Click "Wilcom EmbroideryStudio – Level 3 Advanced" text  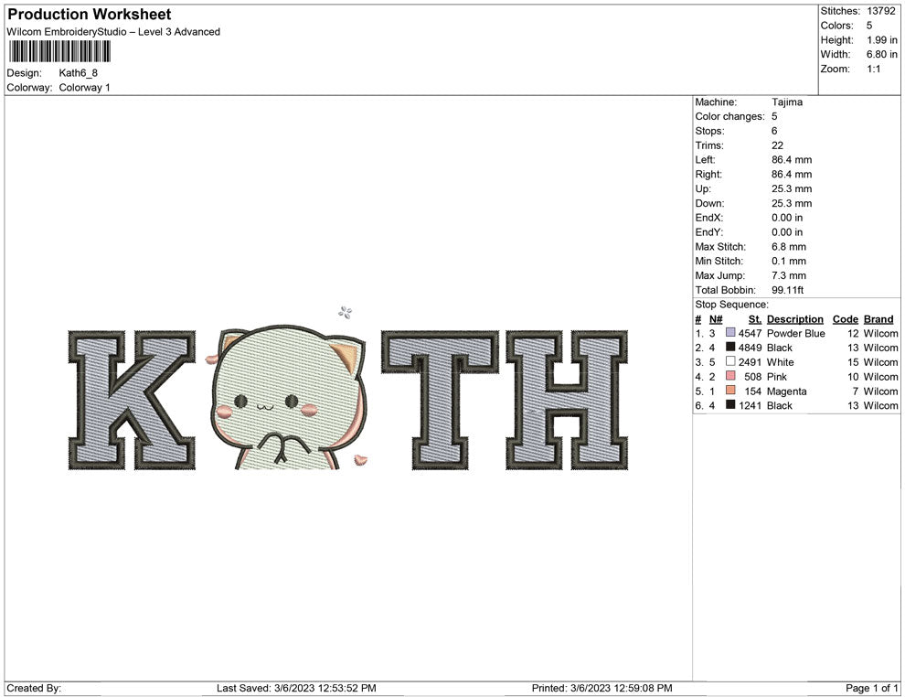click(113, 32)
